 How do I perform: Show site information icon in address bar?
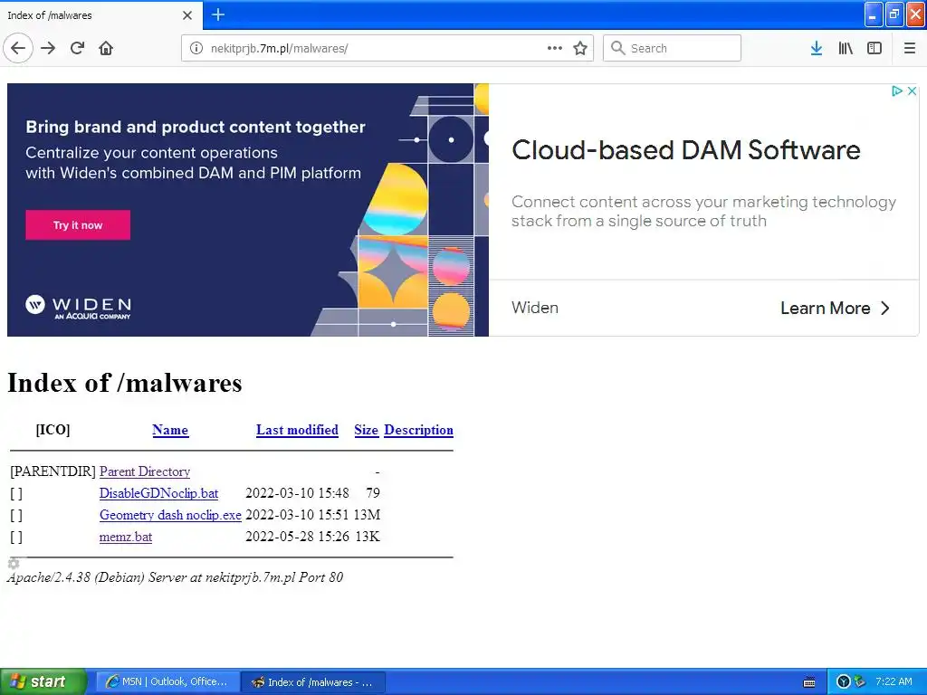point(196,48)
